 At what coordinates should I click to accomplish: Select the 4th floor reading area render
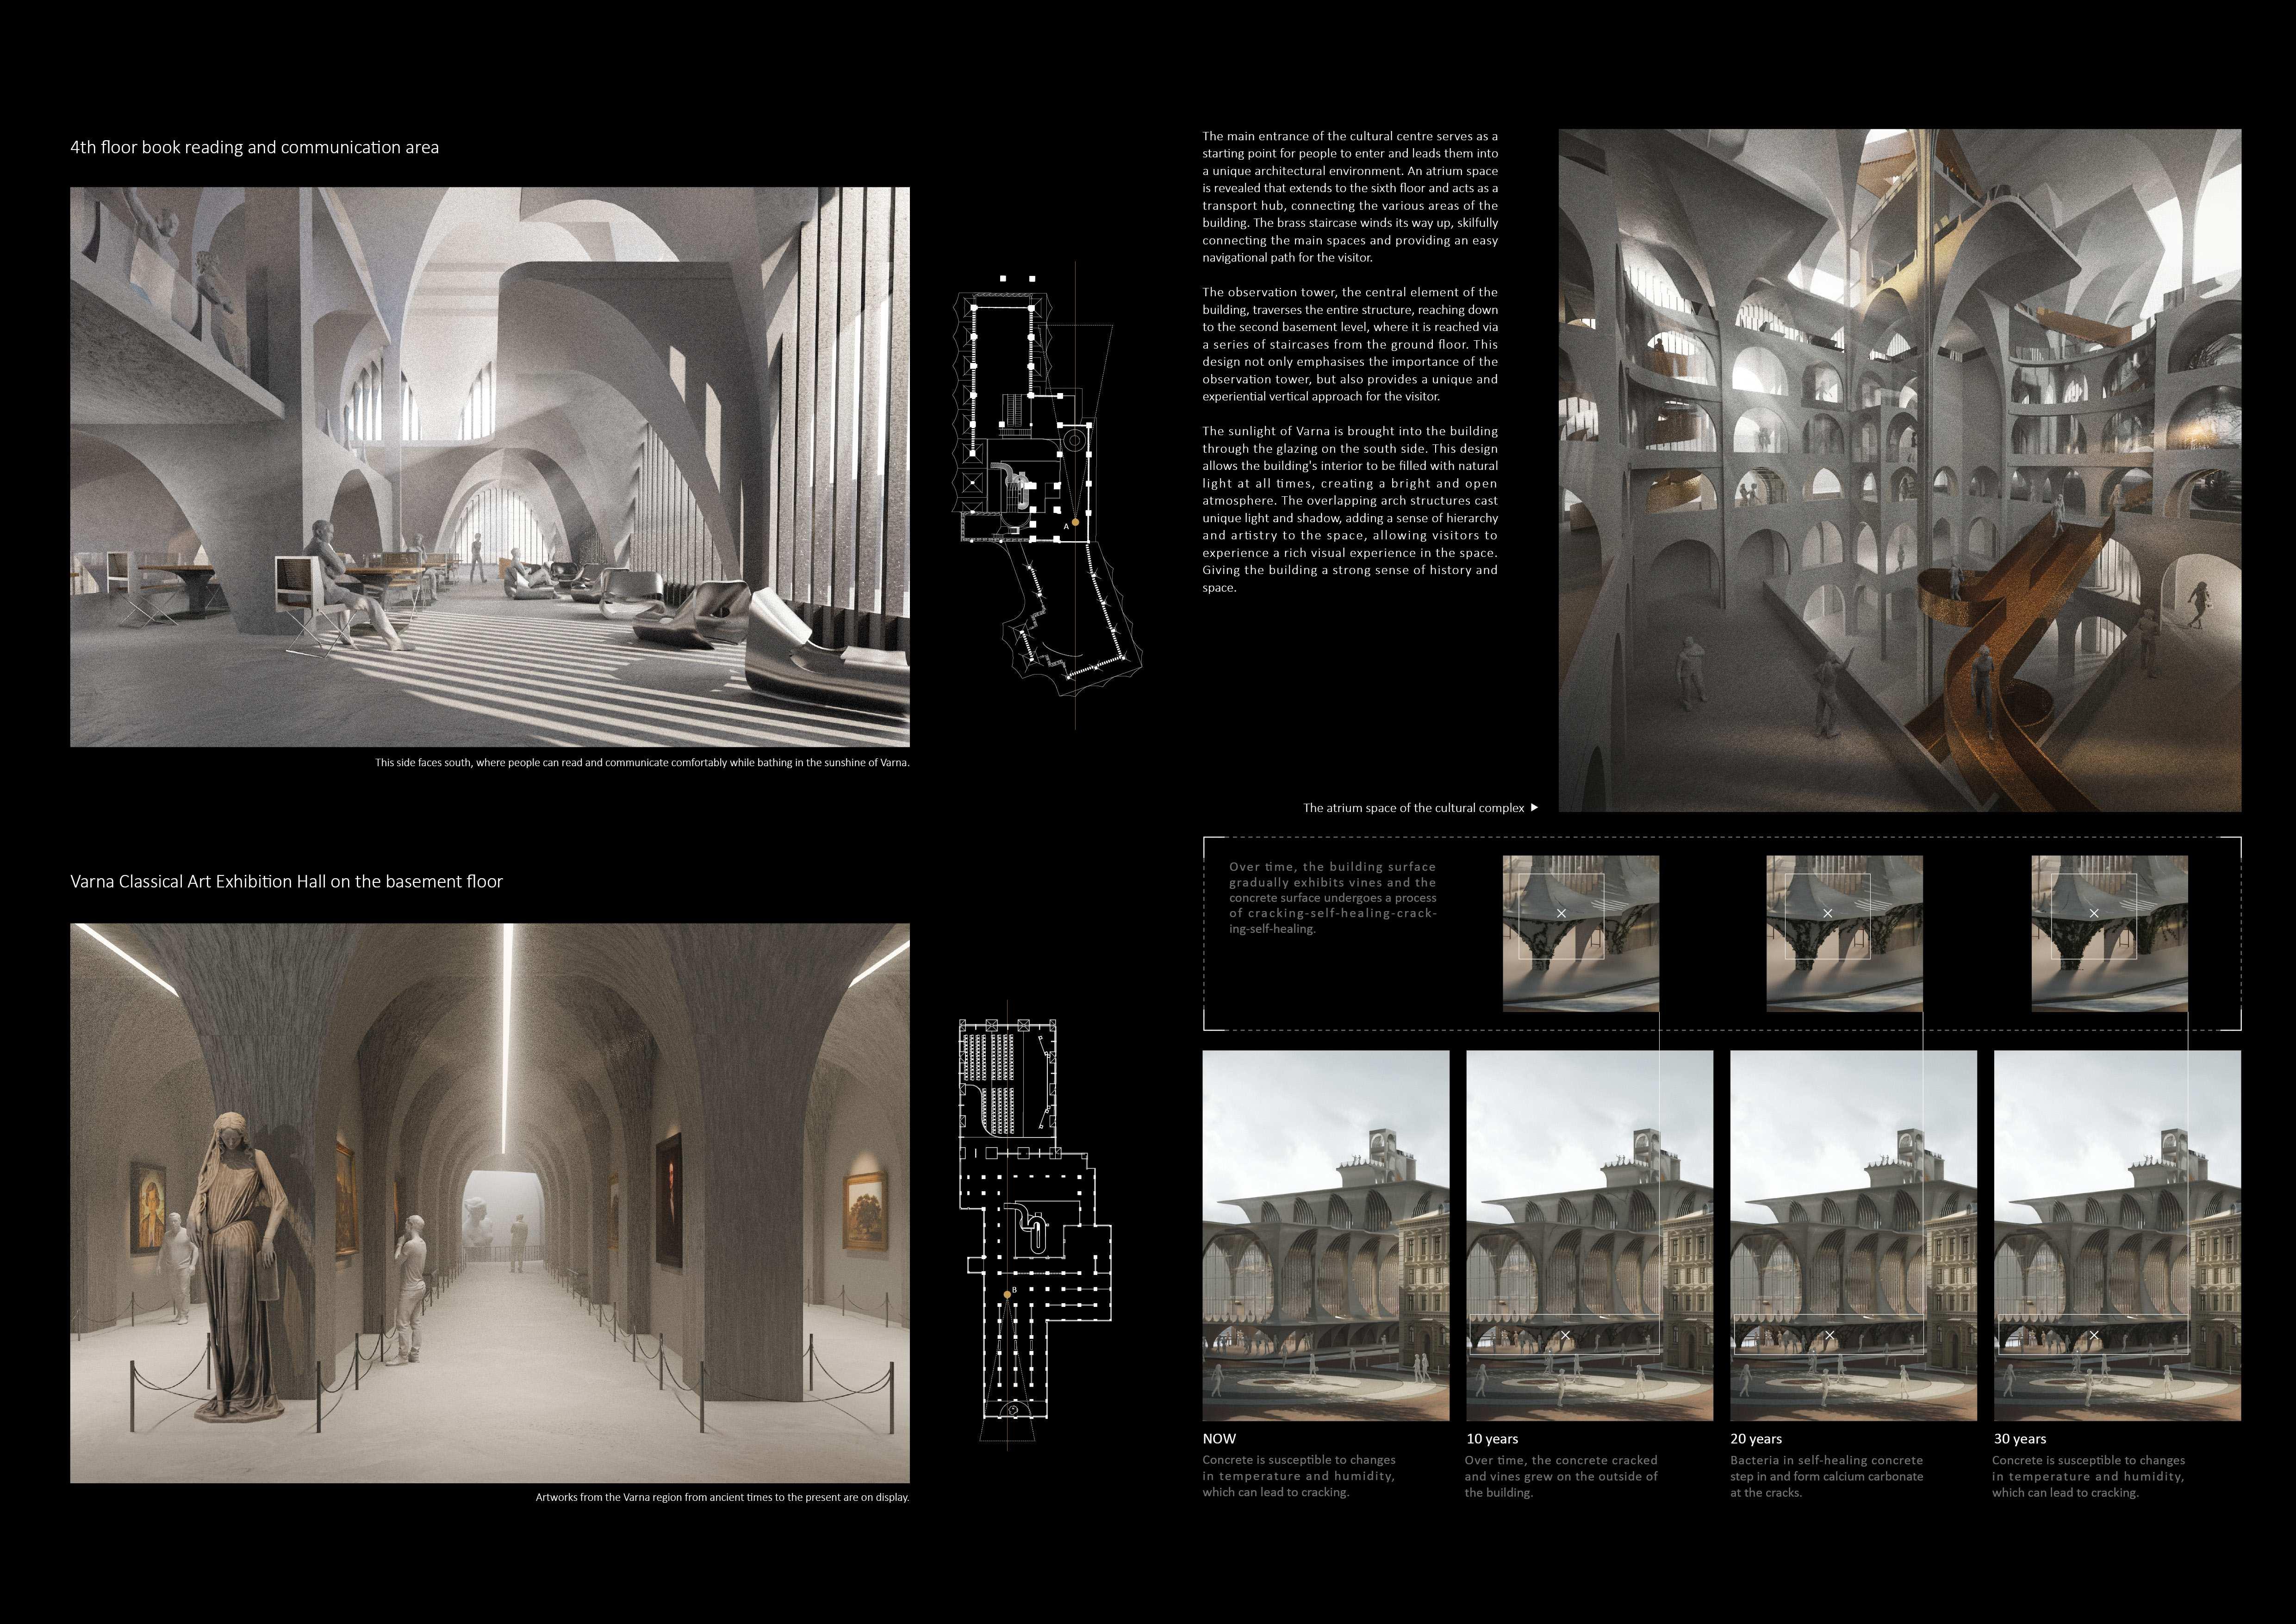click(x=489, y=466)
